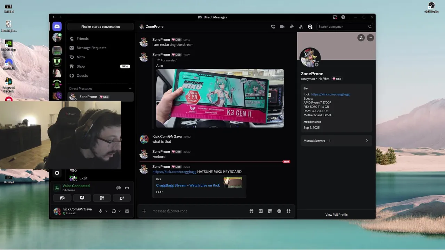Open the Discover compass icon in server list

pos(57,173)
